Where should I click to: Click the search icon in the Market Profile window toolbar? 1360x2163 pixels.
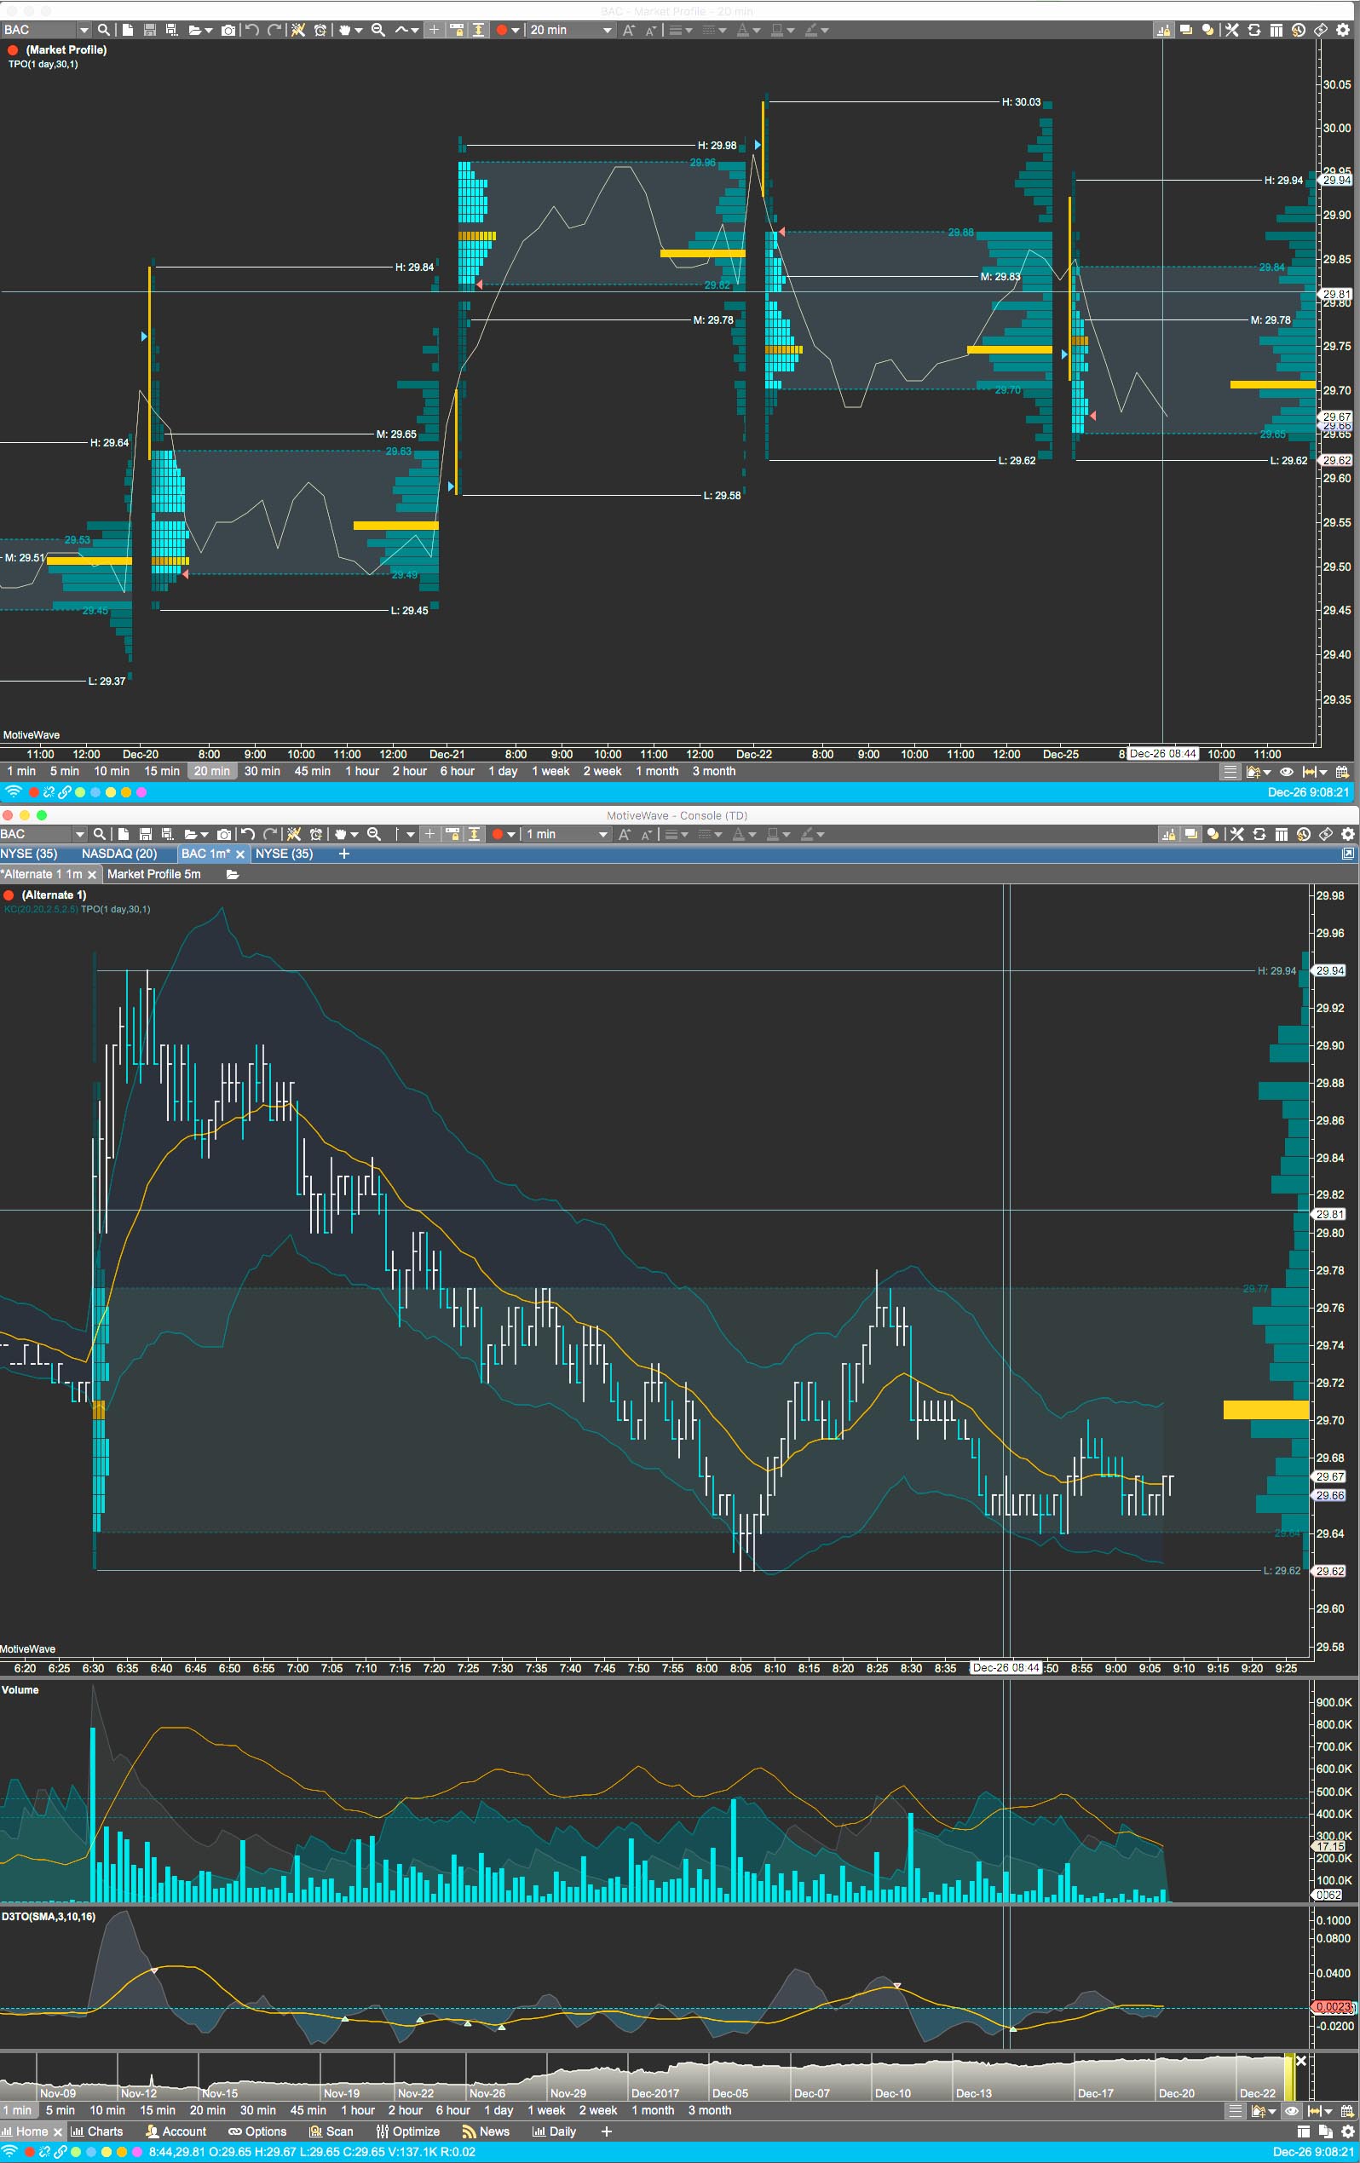pos(103,30)
